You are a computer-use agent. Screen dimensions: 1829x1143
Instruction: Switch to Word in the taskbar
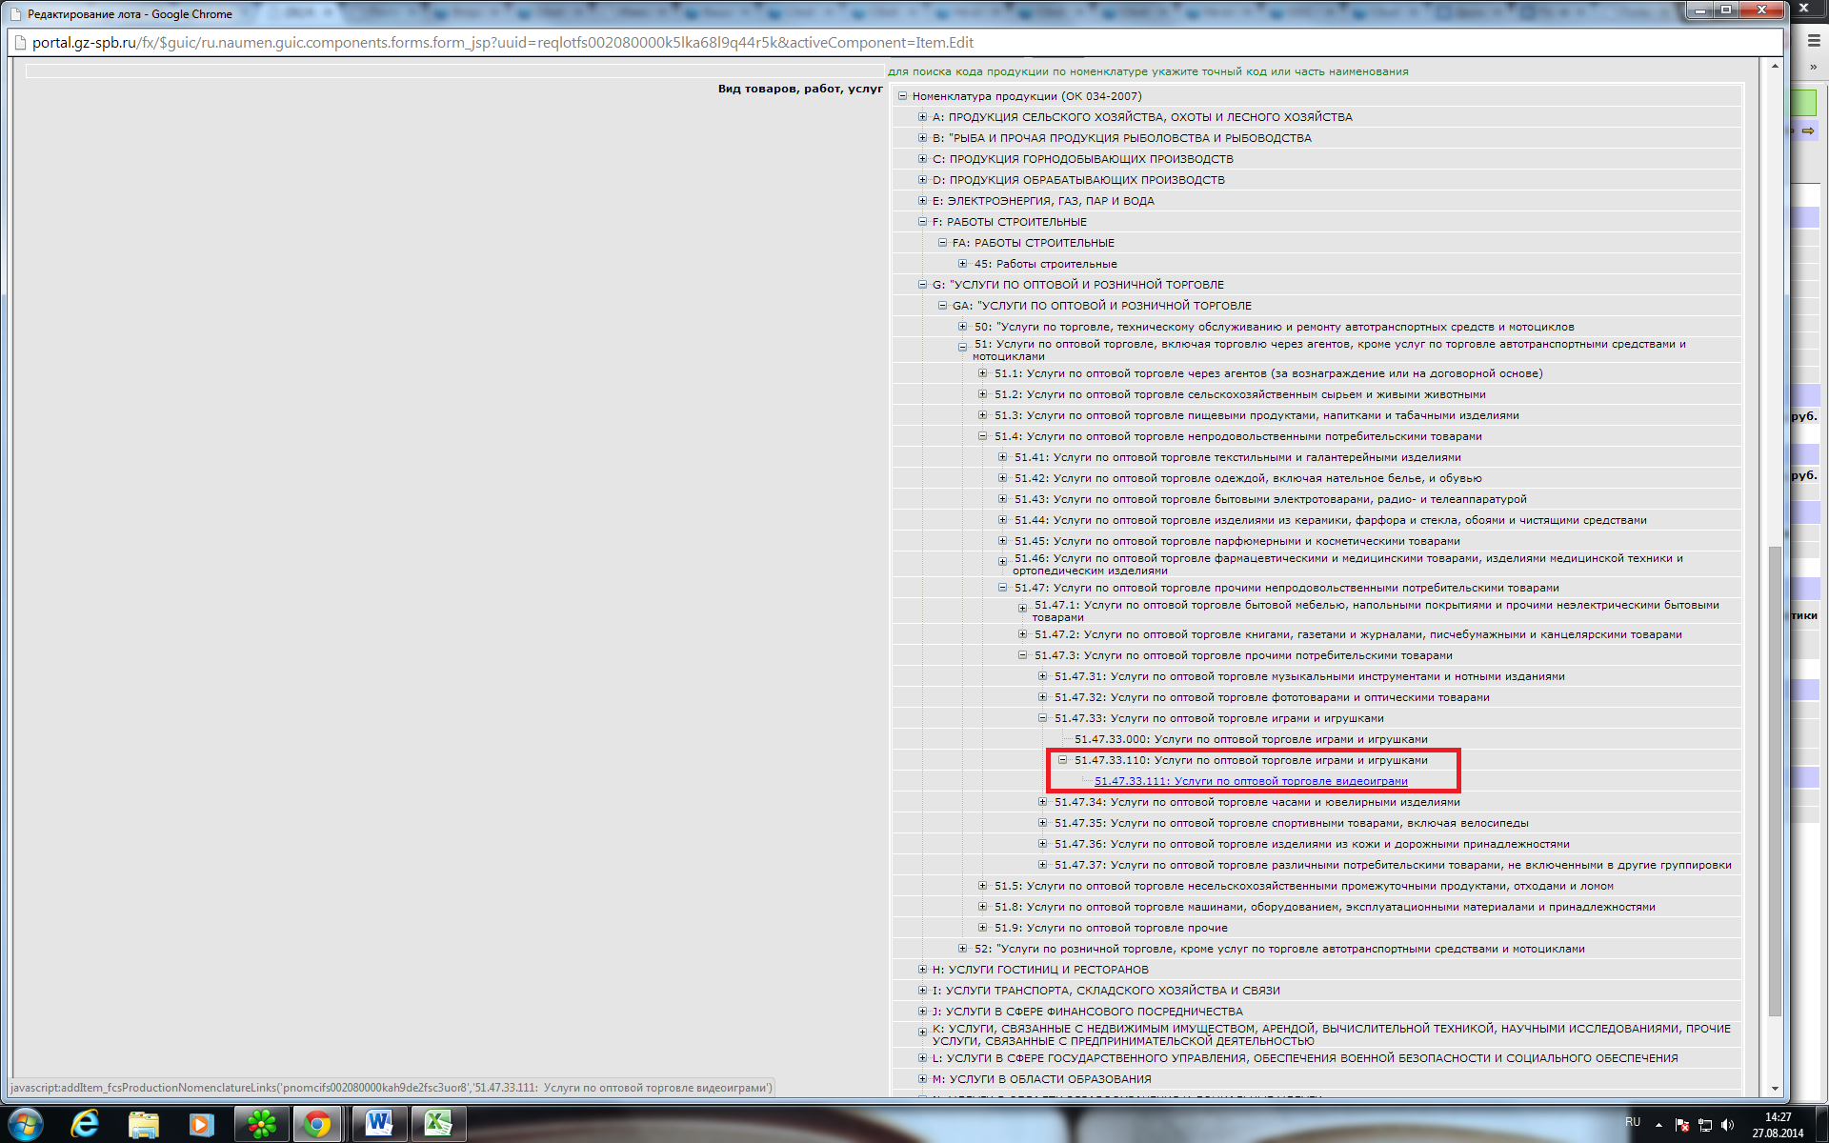(378, 1124)
